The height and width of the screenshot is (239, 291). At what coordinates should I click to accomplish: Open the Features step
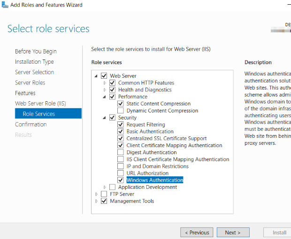25,93
